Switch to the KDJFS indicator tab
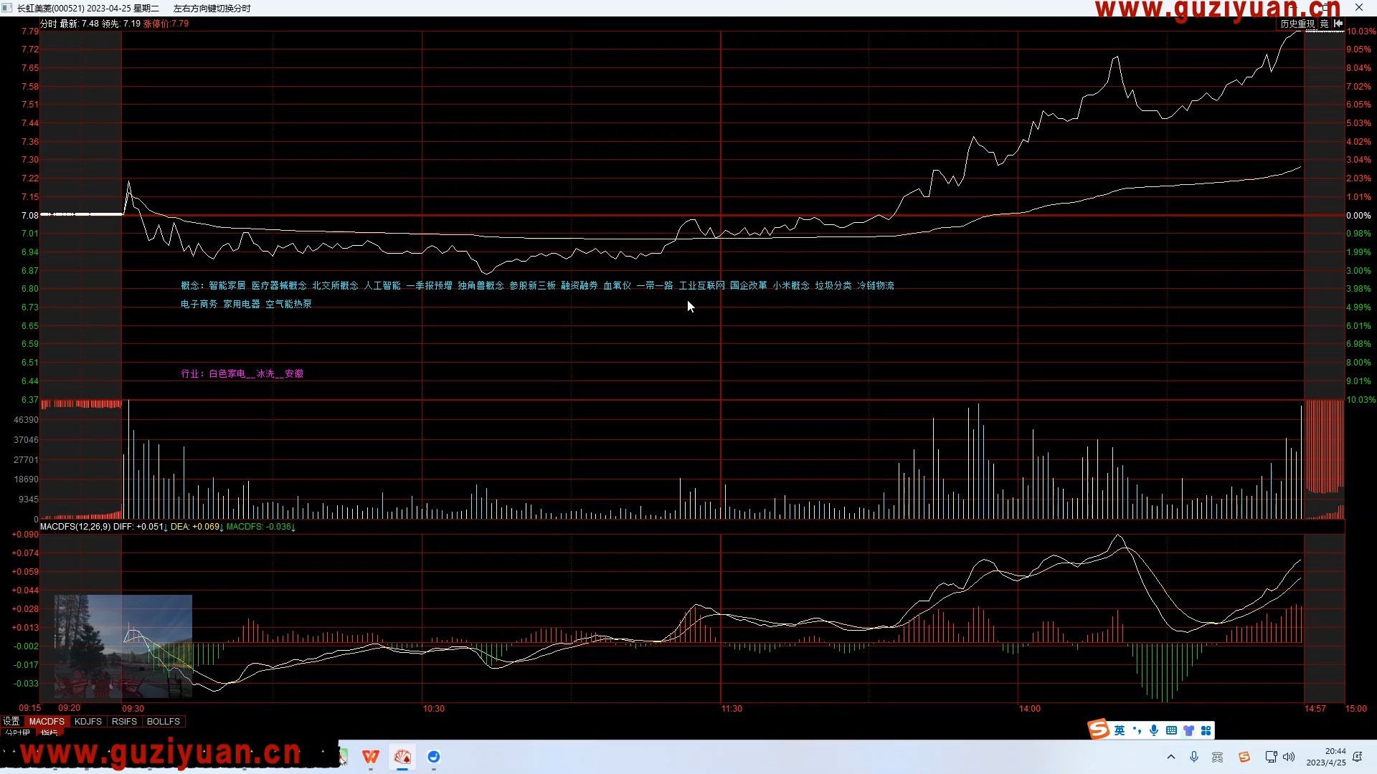1377x774 pixels. (x=88, y=722)
